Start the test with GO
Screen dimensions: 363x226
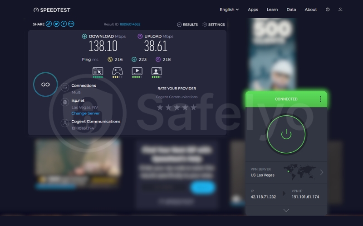tap(45, 85)
